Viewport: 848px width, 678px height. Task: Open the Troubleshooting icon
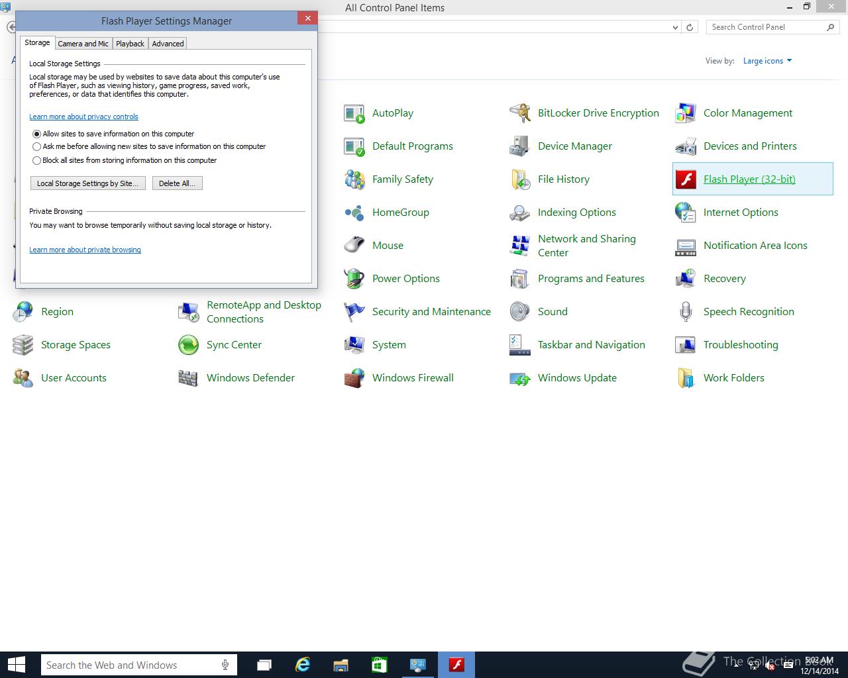686,345
